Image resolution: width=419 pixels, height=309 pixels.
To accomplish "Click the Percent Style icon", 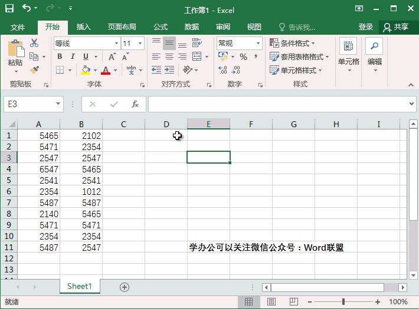I will click(x=243, y=57).
